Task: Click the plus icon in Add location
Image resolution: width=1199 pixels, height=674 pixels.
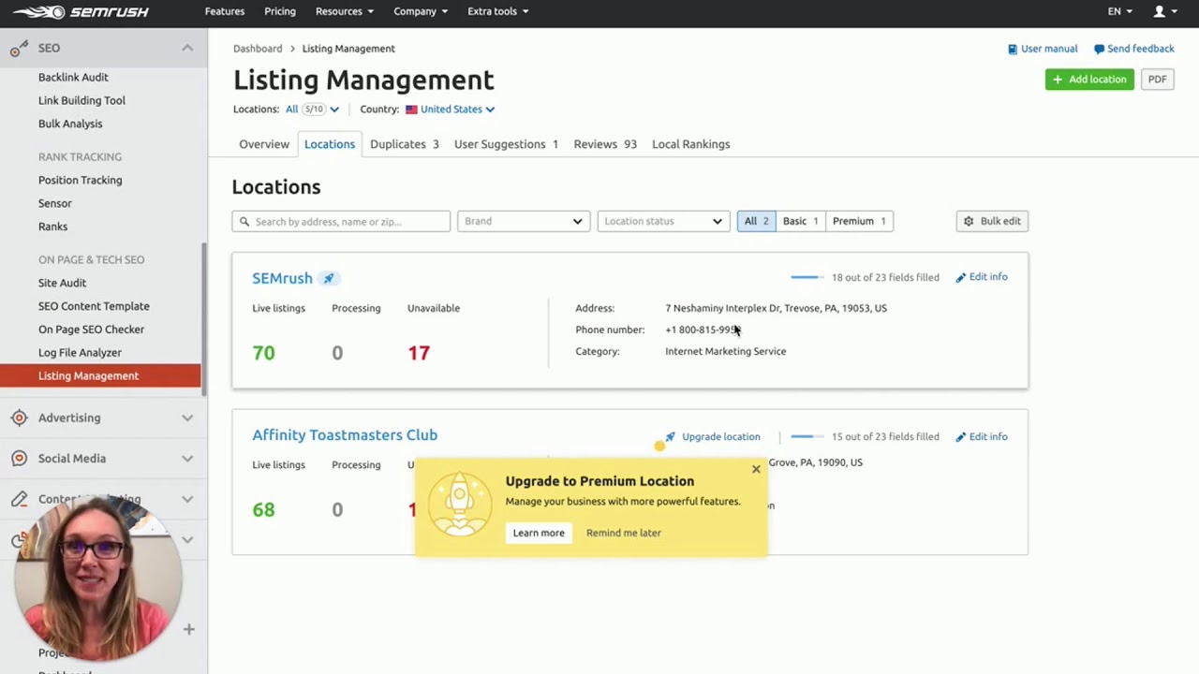Action: [x=1058, y=80]
